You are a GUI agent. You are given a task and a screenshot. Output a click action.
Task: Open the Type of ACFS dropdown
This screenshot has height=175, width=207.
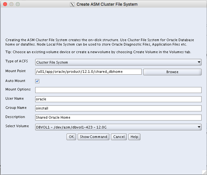118,62
